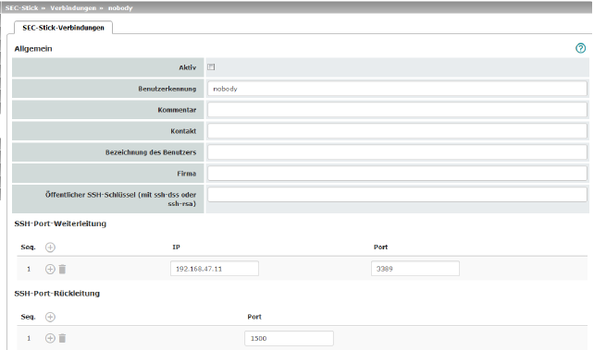The height and width of the screenshot is (350, 594).
Task: Focus the Kommentar input field
Action: pyautogui.click(x=398, y=110)
